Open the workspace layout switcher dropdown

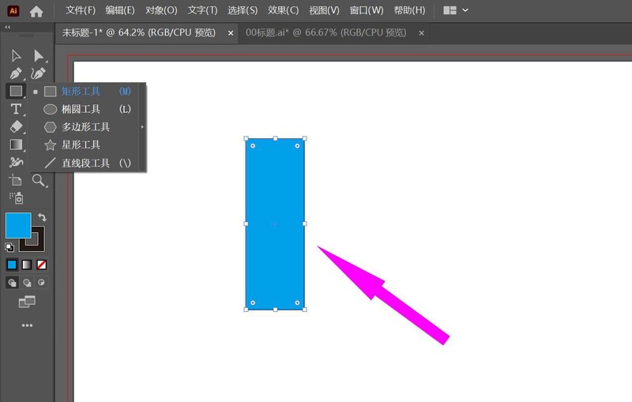456,10
